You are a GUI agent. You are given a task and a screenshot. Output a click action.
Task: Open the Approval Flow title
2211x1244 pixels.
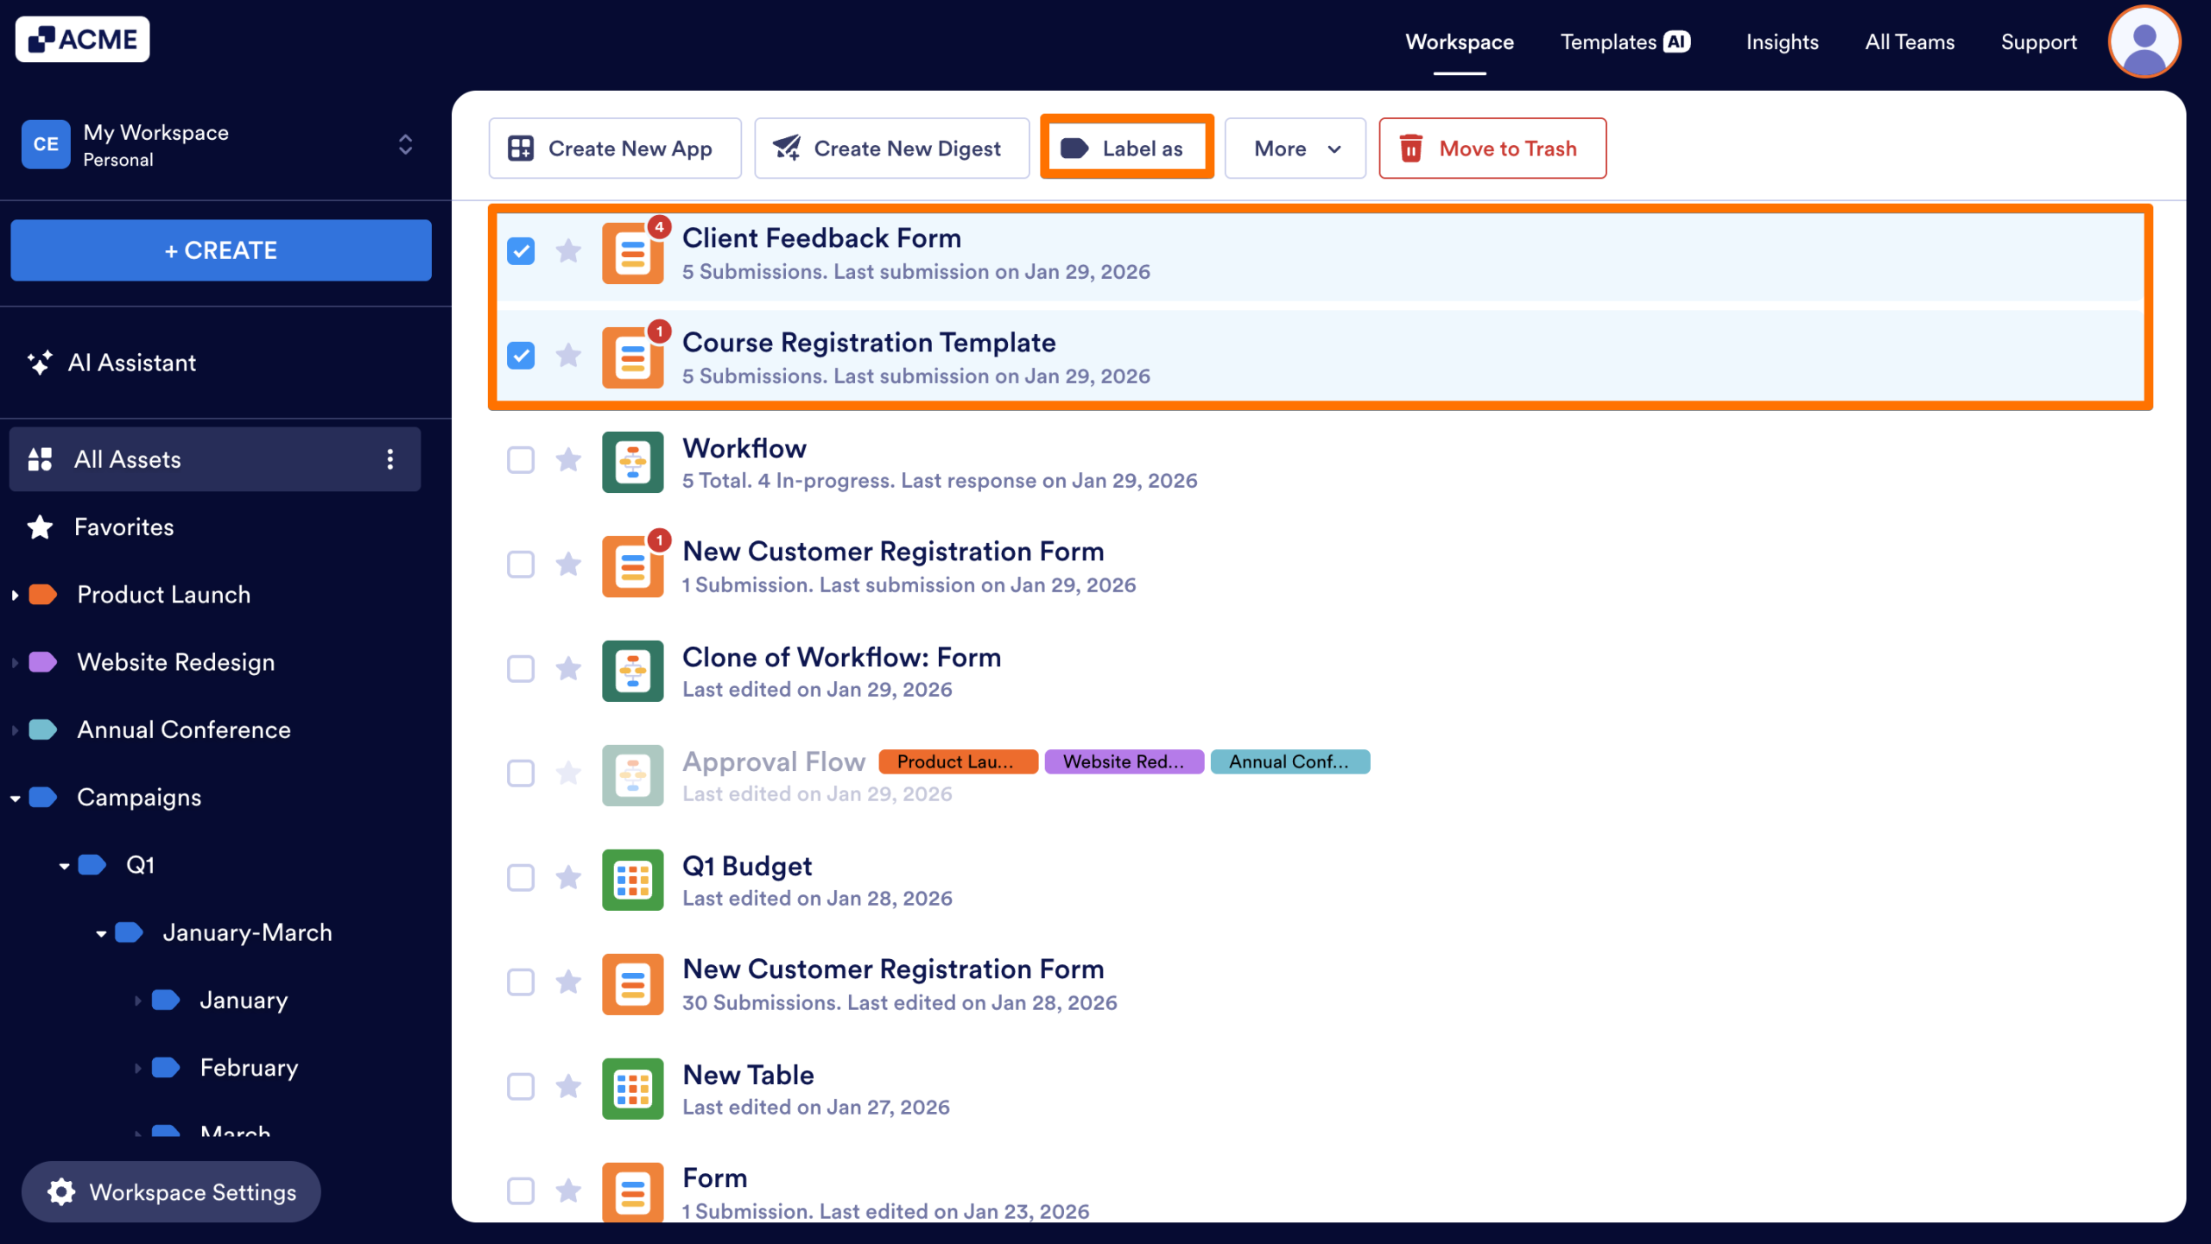tap(774, 761)
